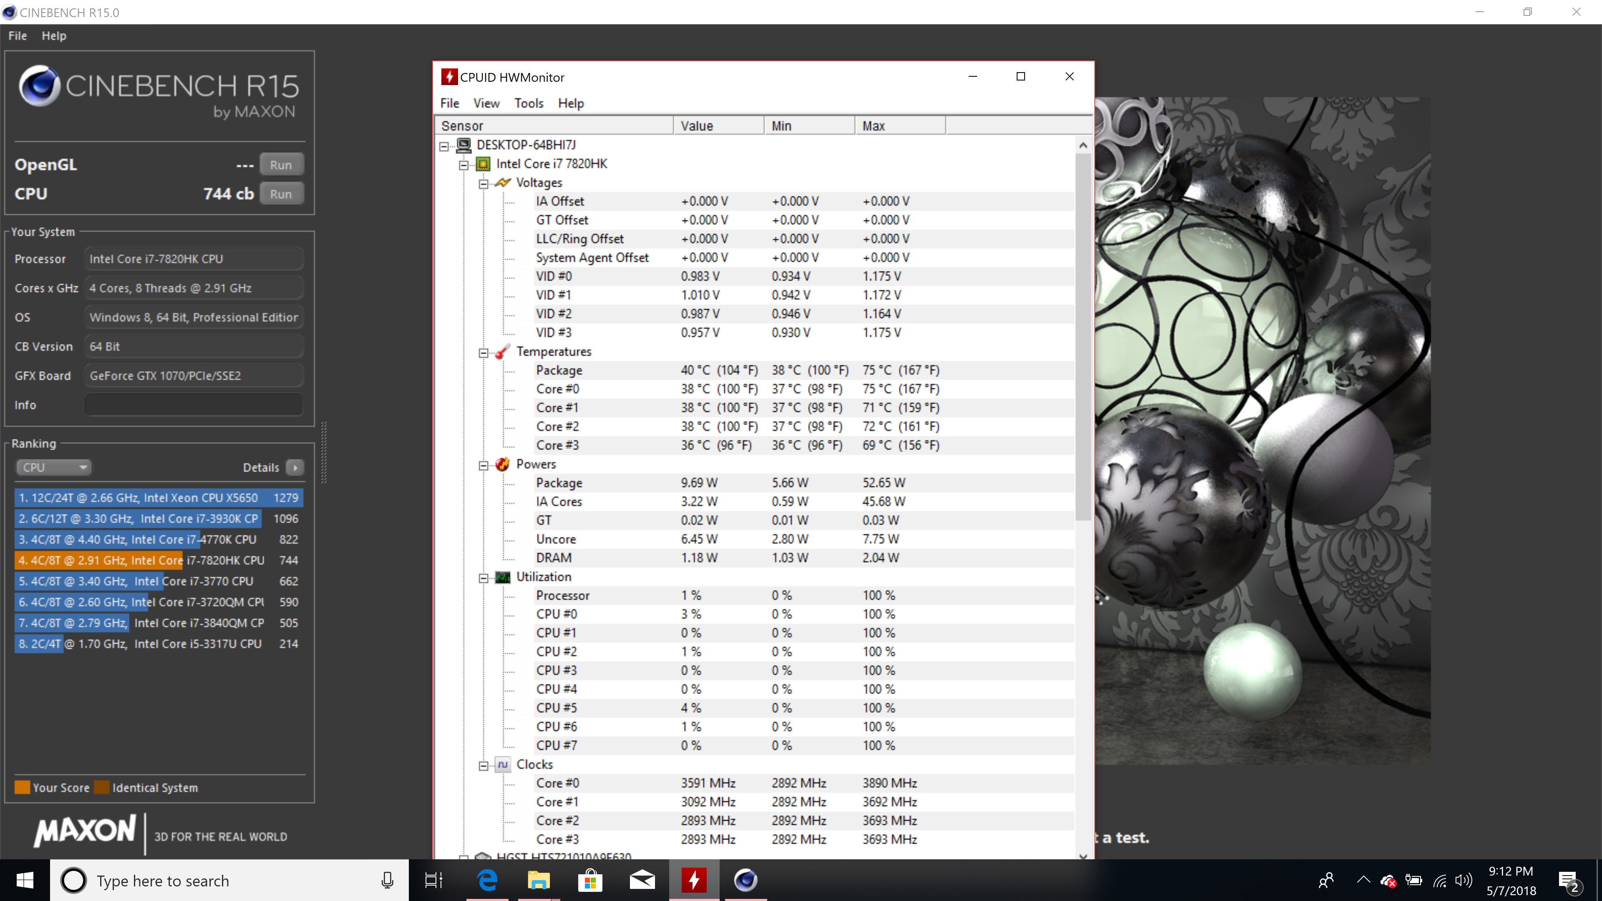Screen dimensions: 1602x901
Task: Open HWMonitor File menu
Action: 450,103
